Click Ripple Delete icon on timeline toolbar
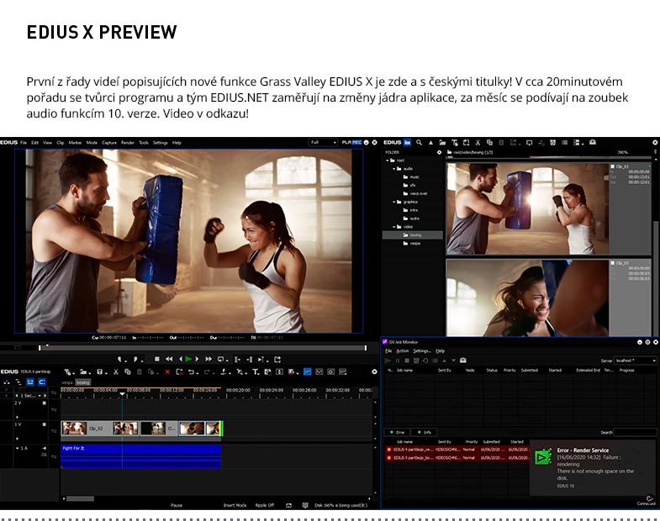This screenshot has width=660, height=521. [x=179, y=371]
